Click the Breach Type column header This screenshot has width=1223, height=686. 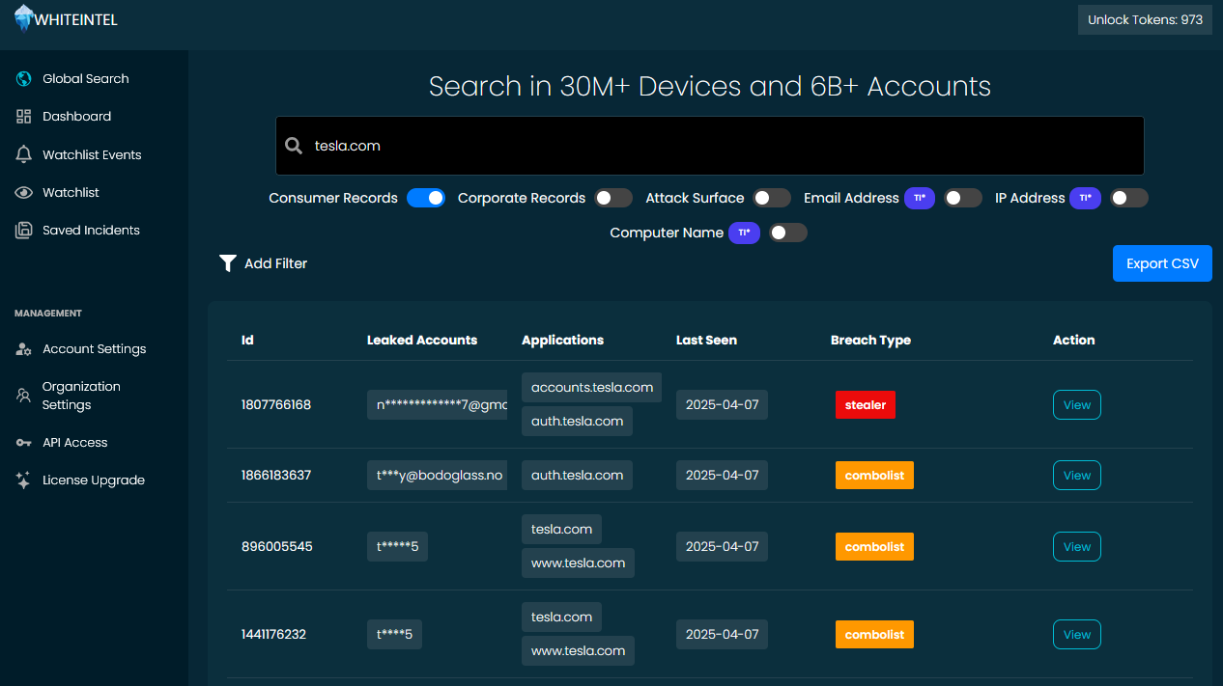pos(870,341)
